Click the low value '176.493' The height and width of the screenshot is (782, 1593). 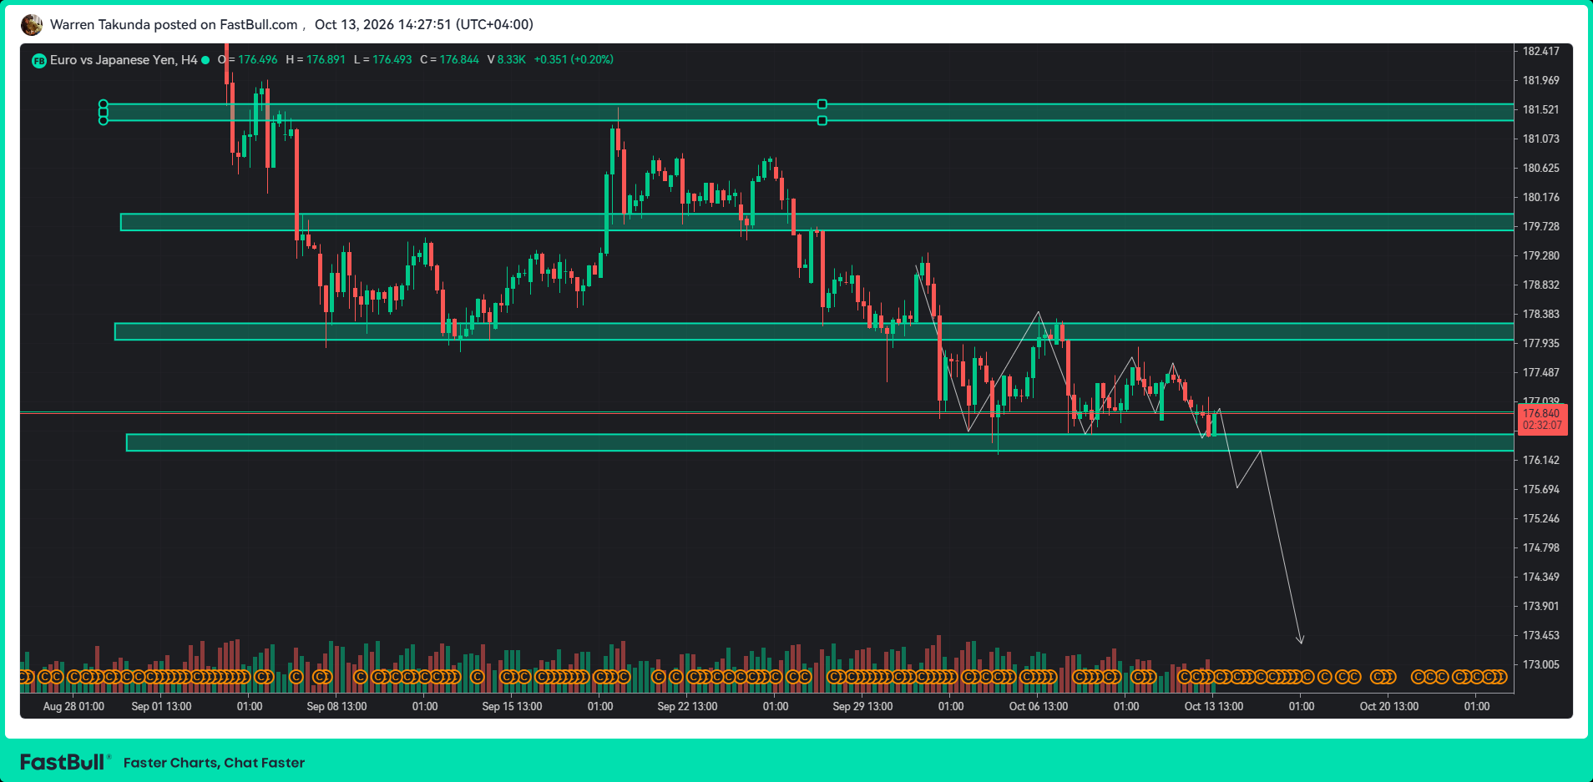click(x=392, y=60)
